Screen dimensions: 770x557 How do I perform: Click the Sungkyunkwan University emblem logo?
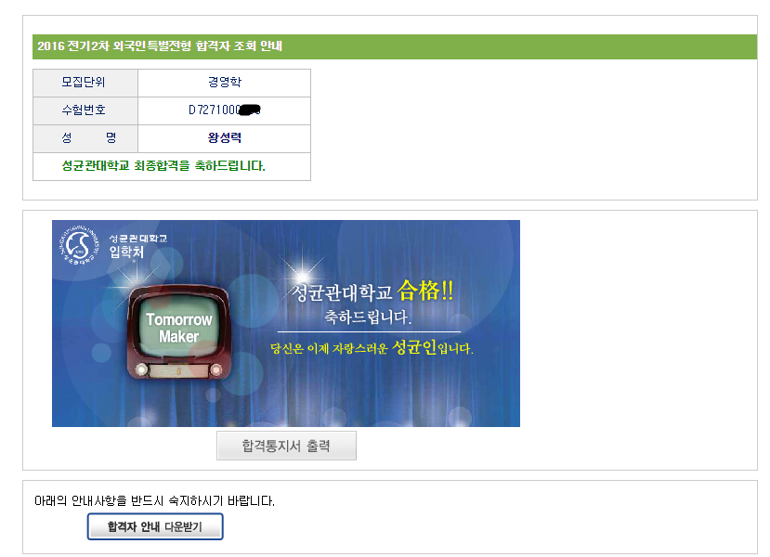(79, 245)
